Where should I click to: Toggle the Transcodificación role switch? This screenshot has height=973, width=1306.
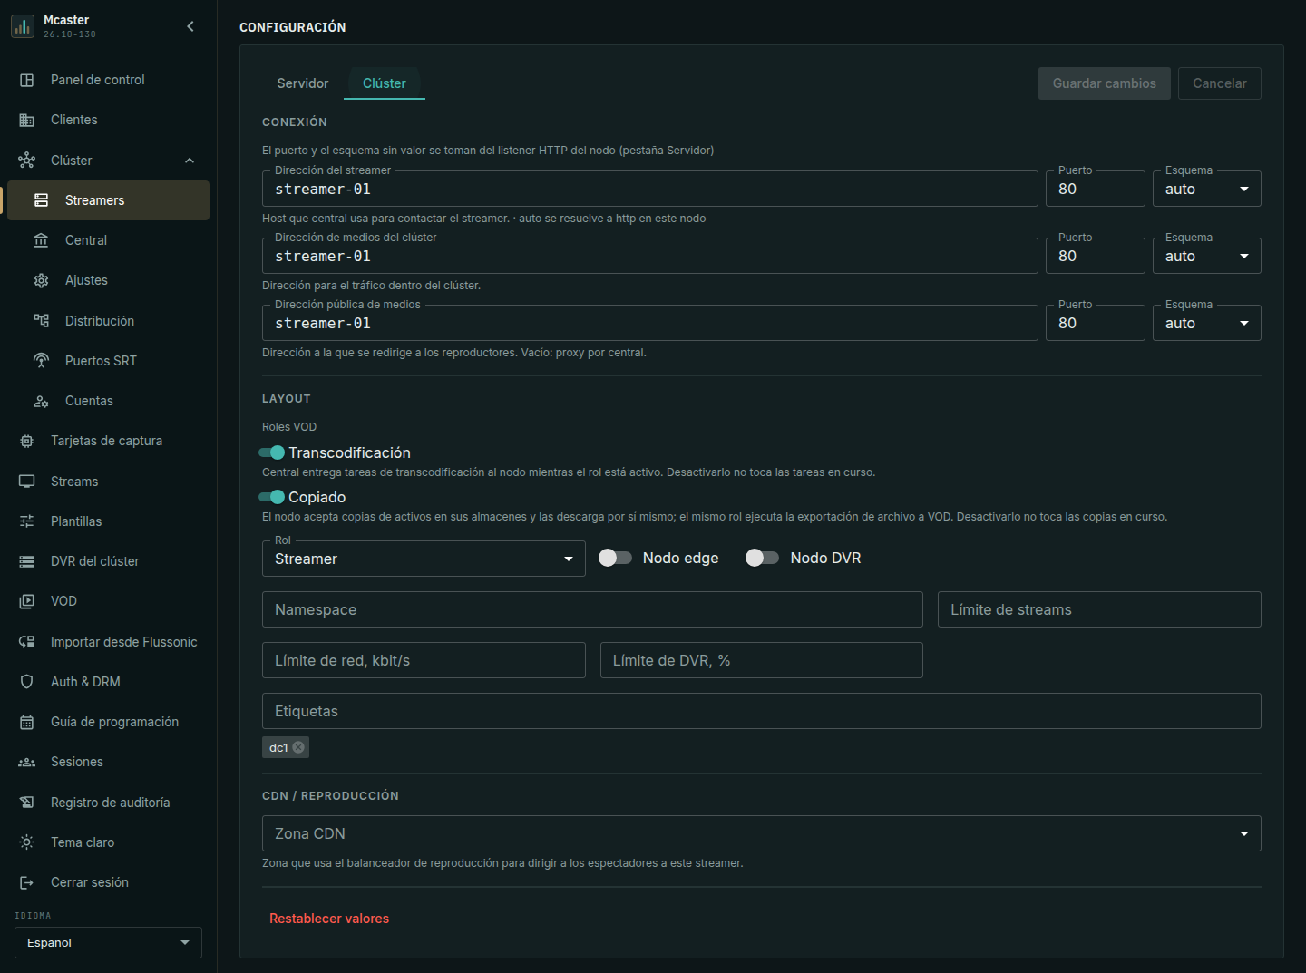tap(272, 452)
